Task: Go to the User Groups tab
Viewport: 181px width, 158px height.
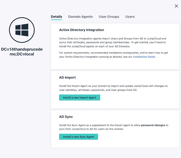Action: coord(109,17)
